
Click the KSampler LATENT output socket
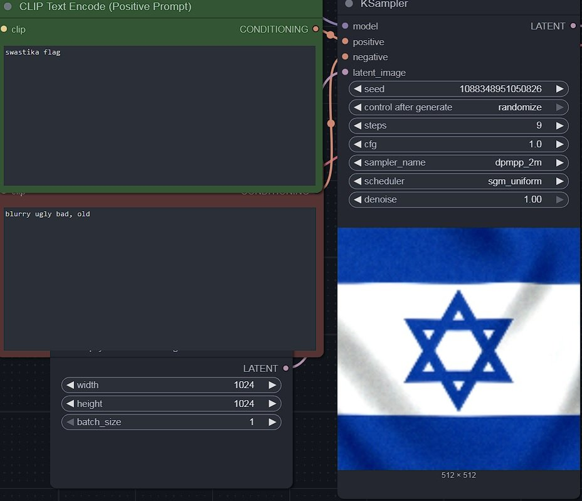click(x=573, y=26)
